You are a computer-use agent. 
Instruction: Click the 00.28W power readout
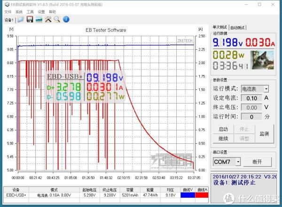pyautogui.click(x=229, y=55)
